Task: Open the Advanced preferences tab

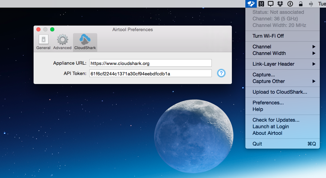Action: 62,43
